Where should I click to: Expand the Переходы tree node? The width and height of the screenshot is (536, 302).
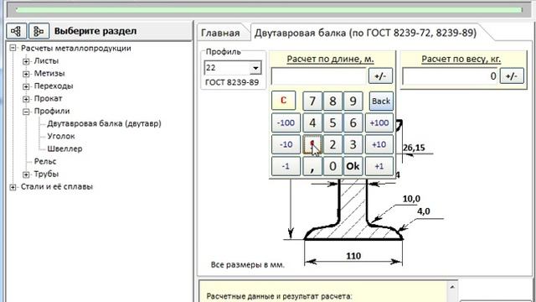pos(26,86)
